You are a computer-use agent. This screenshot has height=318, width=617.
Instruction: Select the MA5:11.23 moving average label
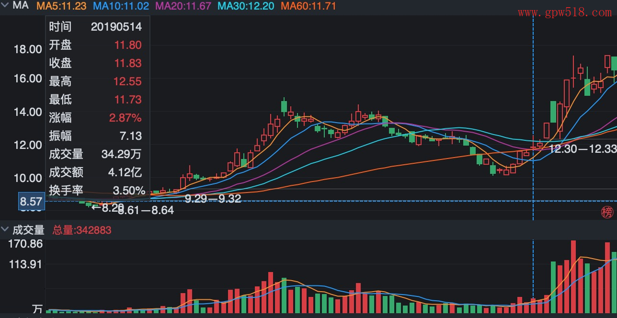(x=62, y=6)
